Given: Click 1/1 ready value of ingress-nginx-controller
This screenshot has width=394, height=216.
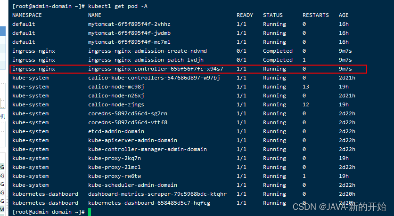Looking at the screenshot, I should click(241, 69).
